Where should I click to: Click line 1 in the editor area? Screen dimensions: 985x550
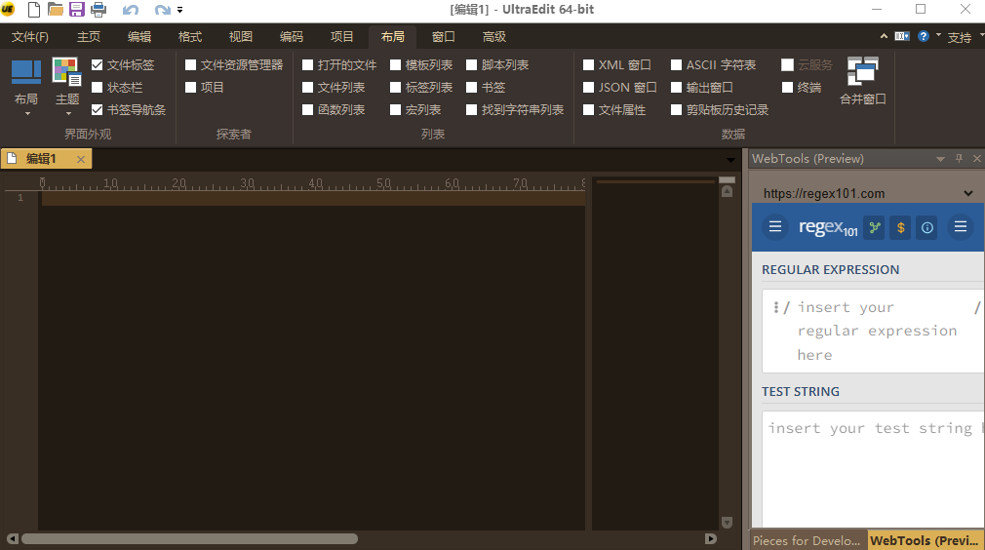coord(313,198)
